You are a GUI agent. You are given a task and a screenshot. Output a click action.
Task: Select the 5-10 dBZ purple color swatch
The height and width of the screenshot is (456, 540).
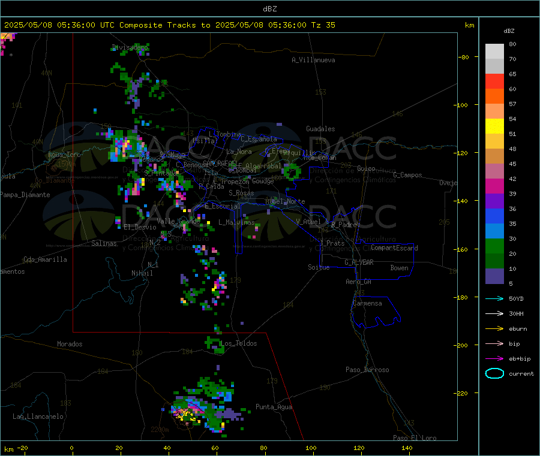coord(494,276)
